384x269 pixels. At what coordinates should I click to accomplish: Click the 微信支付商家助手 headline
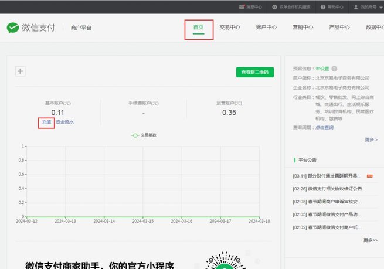pyautogui.click(x=100, y=265)
